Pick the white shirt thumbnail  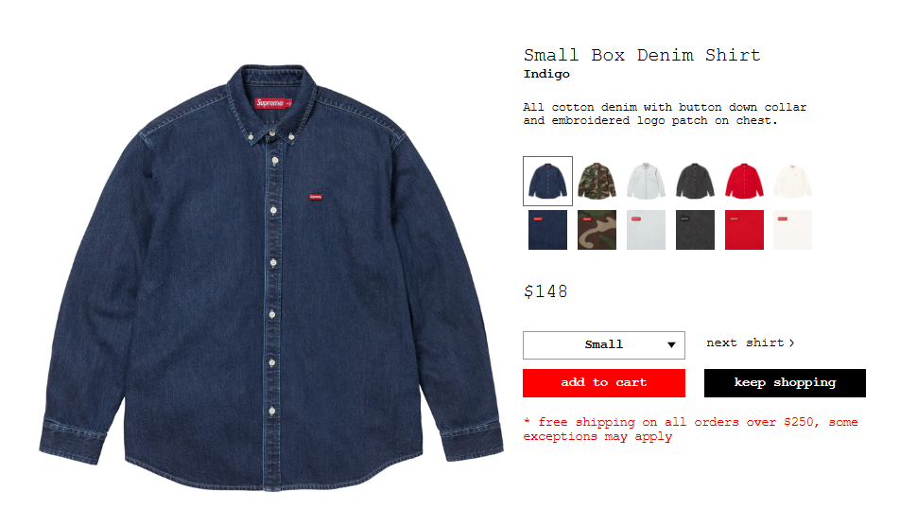[792, 181]
